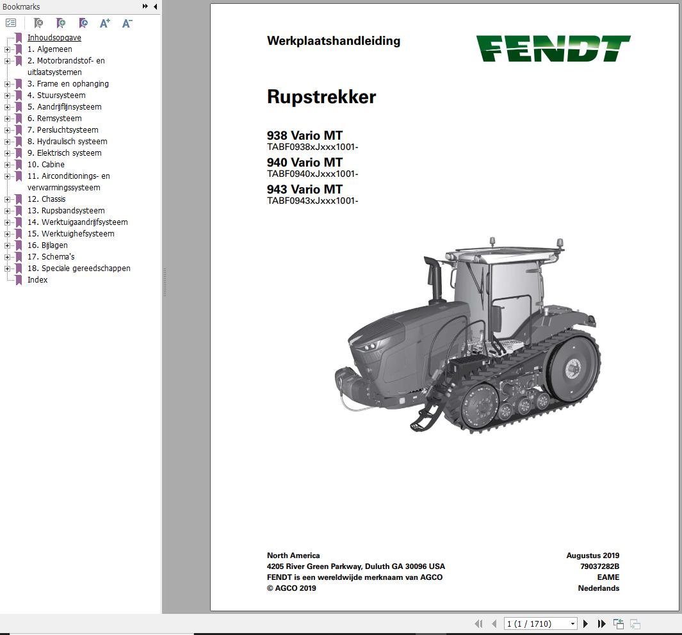Click the tractor illustration on the page
Screen dimensions: 682x635
coord(468,335)
